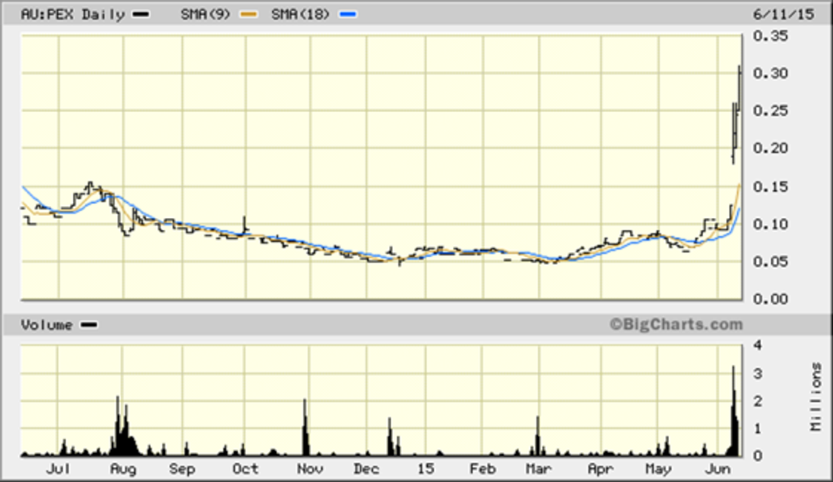Click the Volume panel label
This screenshot has width=833, height=482.
(x=47, y=325)
